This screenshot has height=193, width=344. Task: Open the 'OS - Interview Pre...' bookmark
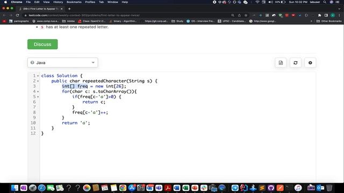(200, 21)
